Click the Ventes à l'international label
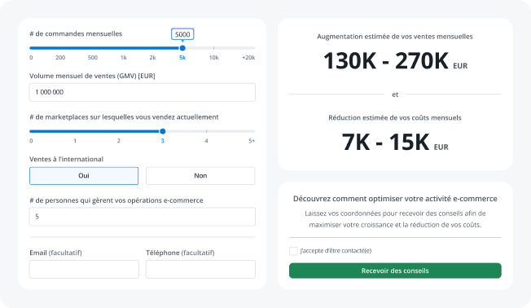 pyautogui.click(x=67, y=159)
